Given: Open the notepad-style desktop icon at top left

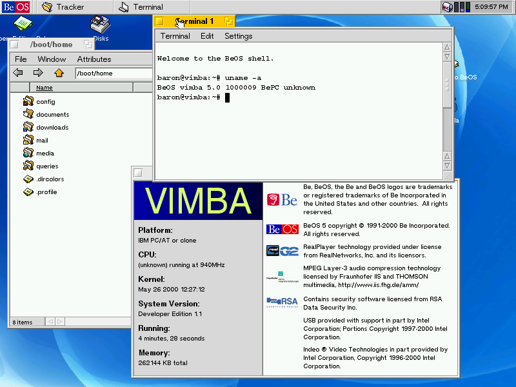Looking at the screenshot, I should [23, 23].
